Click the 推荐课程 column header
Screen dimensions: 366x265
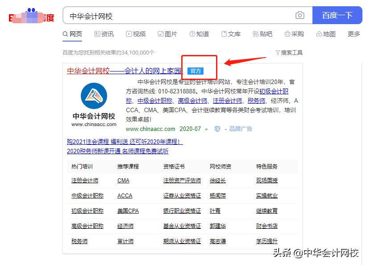tap(128, 167)
